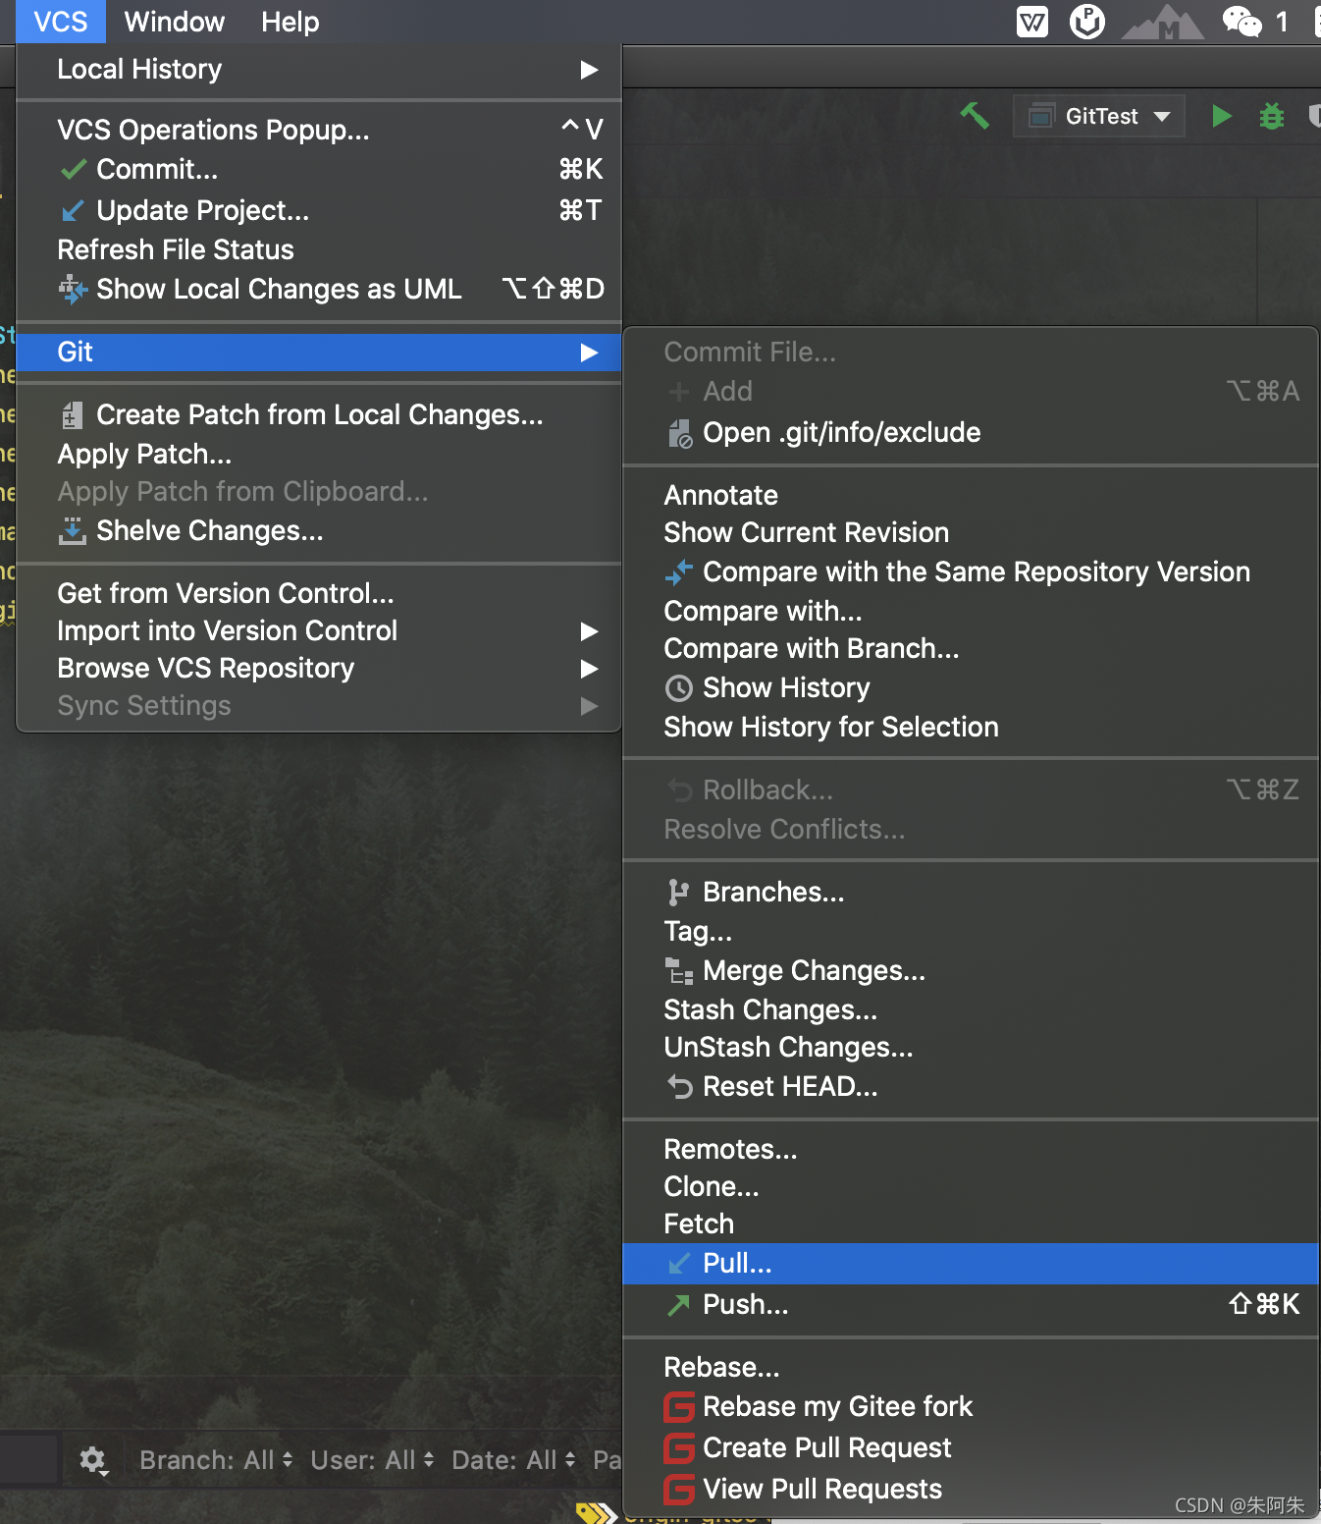Screen dimensions: 1321x1524
Task: Select Compare with Branch...
Action: (x=970, y=648)
